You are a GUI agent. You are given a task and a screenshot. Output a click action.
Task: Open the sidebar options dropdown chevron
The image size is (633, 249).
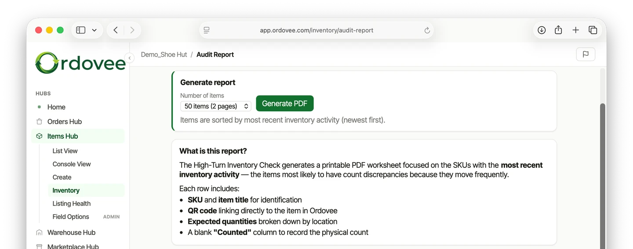[94, 30]
